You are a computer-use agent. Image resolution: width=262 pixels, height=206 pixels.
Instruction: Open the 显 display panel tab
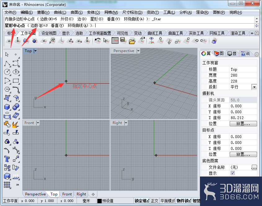point(232,53)
